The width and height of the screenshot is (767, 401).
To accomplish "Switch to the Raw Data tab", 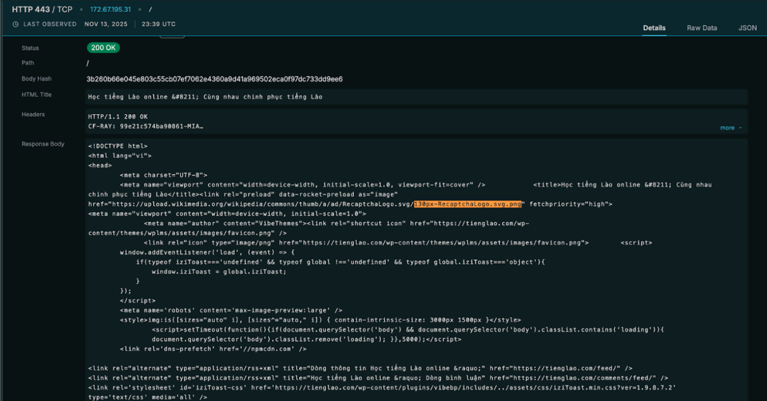I will (701, 27).
